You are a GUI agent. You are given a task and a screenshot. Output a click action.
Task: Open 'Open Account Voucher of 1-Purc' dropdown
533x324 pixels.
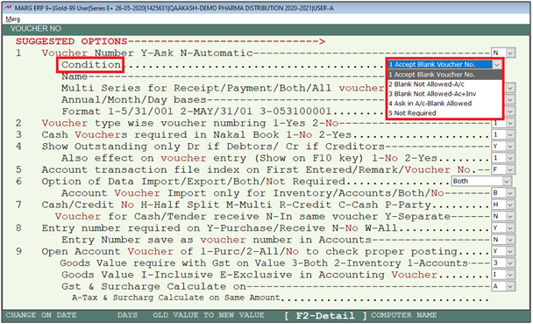point(510,251)
